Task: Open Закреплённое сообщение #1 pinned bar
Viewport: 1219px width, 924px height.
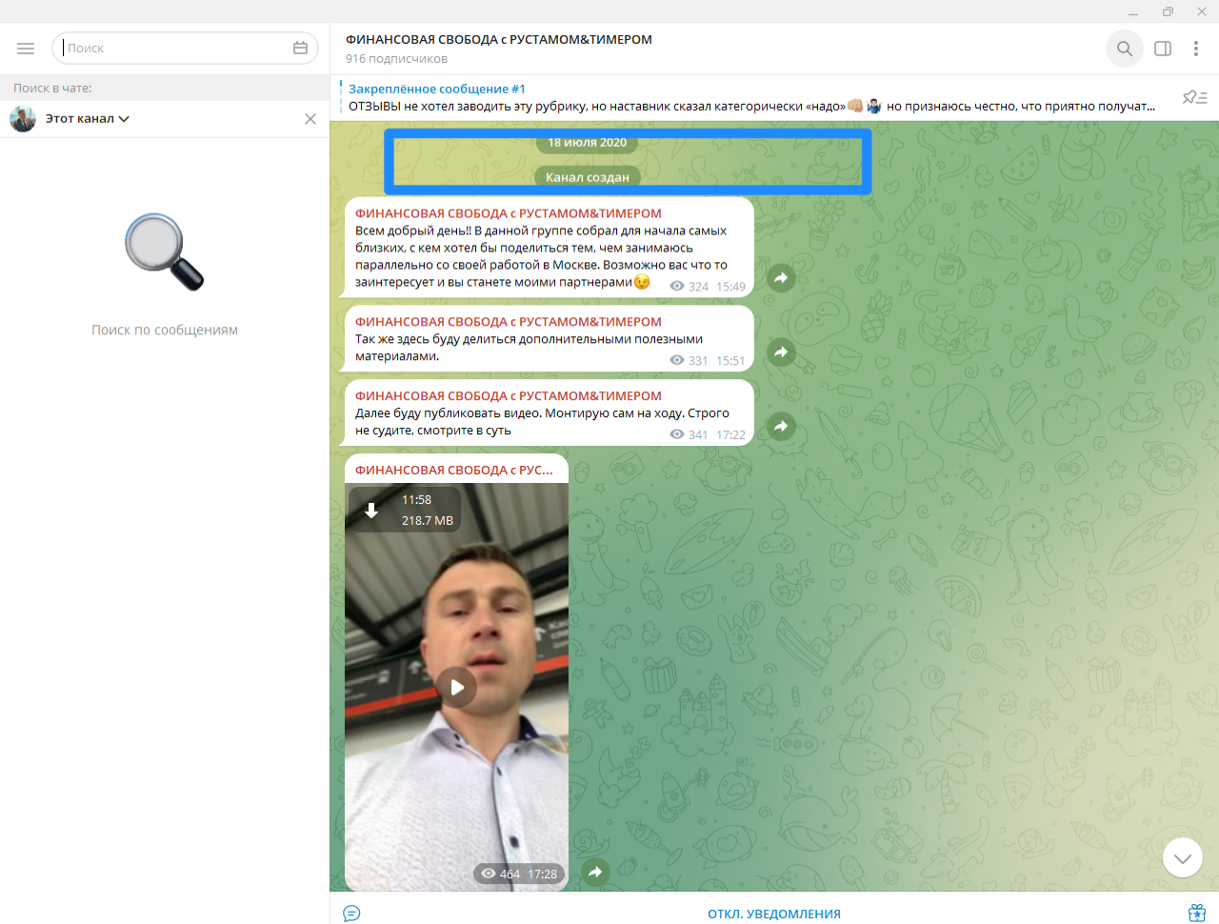Action: click(x=667, y=95)
